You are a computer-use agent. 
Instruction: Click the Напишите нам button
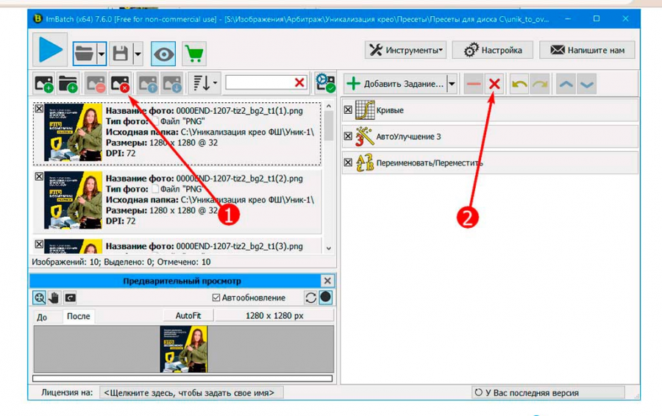point(587,50)
